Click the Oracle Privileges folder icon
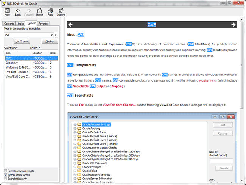This screenshot has height=185, width=246. (79, 167)
